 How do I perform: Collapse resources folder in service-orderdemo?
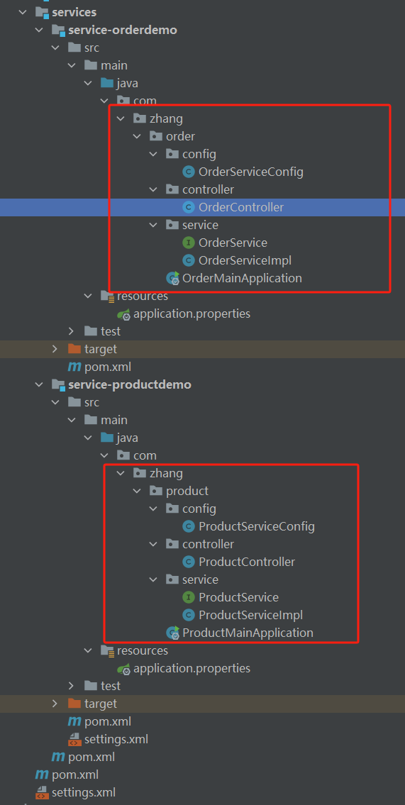coord(88,296)
